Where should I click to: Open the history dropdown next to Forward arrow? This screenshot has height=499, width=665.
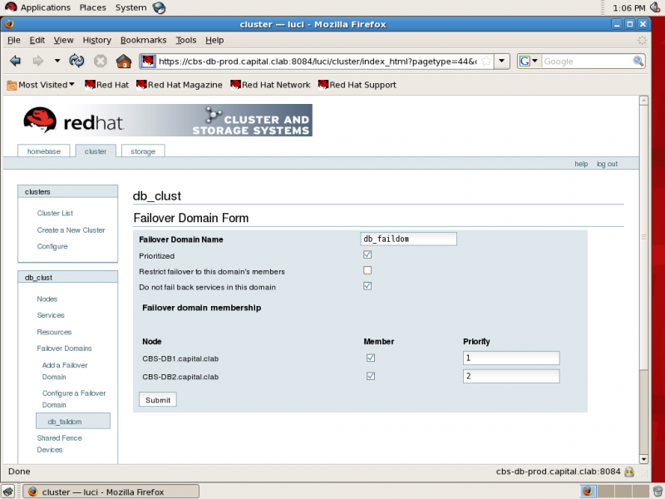(57, 61)
